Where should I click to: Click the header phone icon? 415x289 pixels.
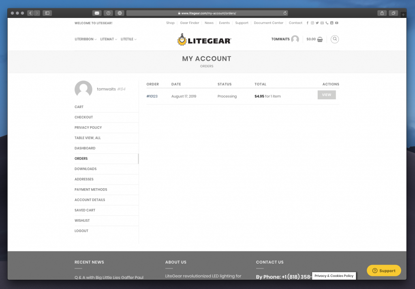coord(327,23)
